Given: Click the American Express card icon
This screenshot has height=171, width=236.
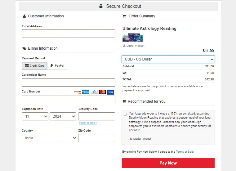Looking at the screenshot, I should click(x=86, y=92).
